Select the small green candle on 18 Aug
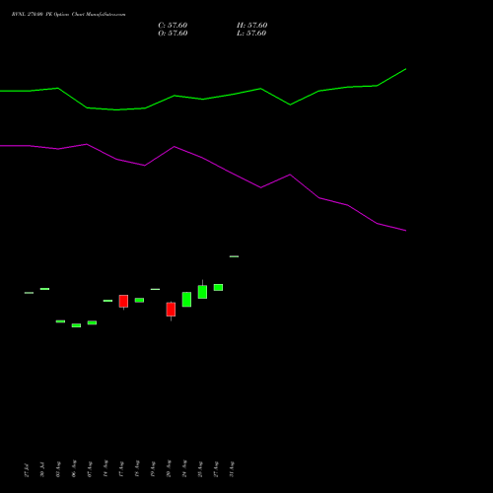The width and height of the screenshot is (493, 493). coord(139,300)
